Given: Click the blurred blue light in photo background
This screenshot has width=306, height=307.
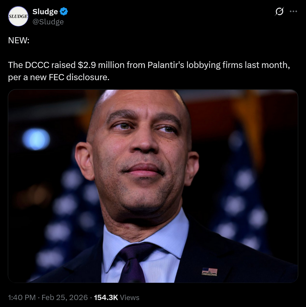Looking at the screenshot, I should click(36, 139).
